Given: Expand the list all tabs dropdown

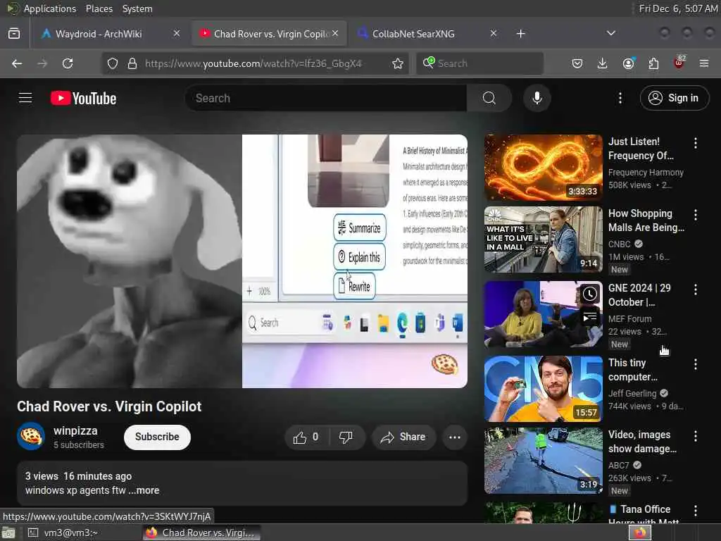Looking at the screenshot, I should coord(610,33).
